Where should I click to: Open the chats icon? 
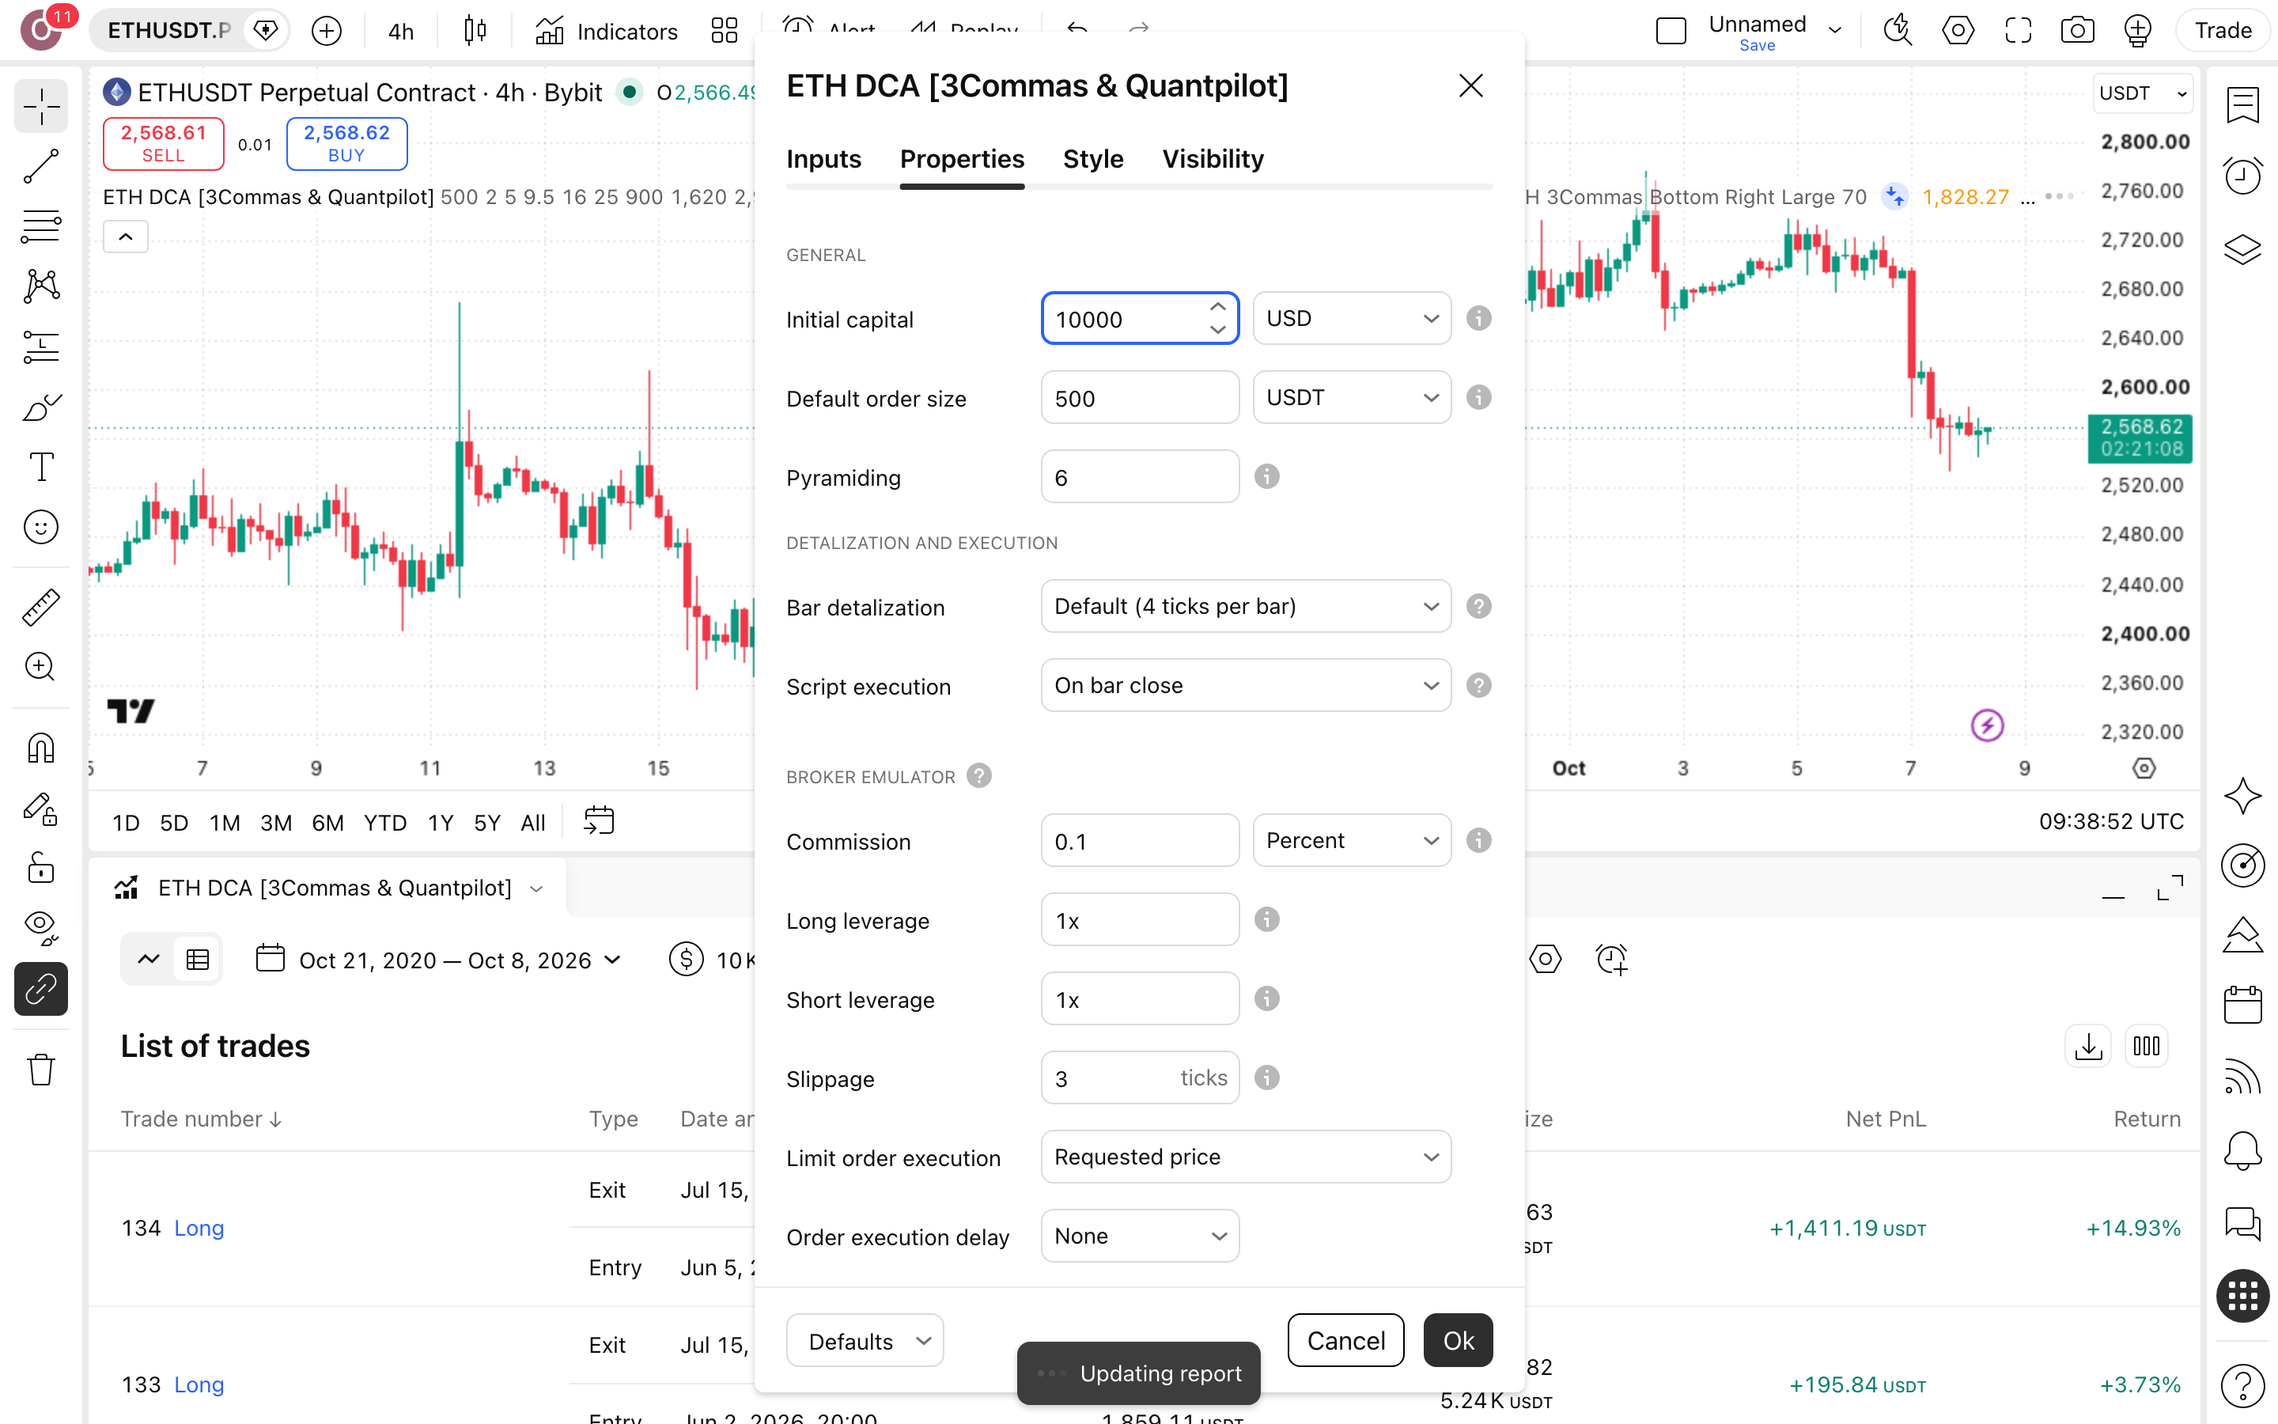2242,1223
